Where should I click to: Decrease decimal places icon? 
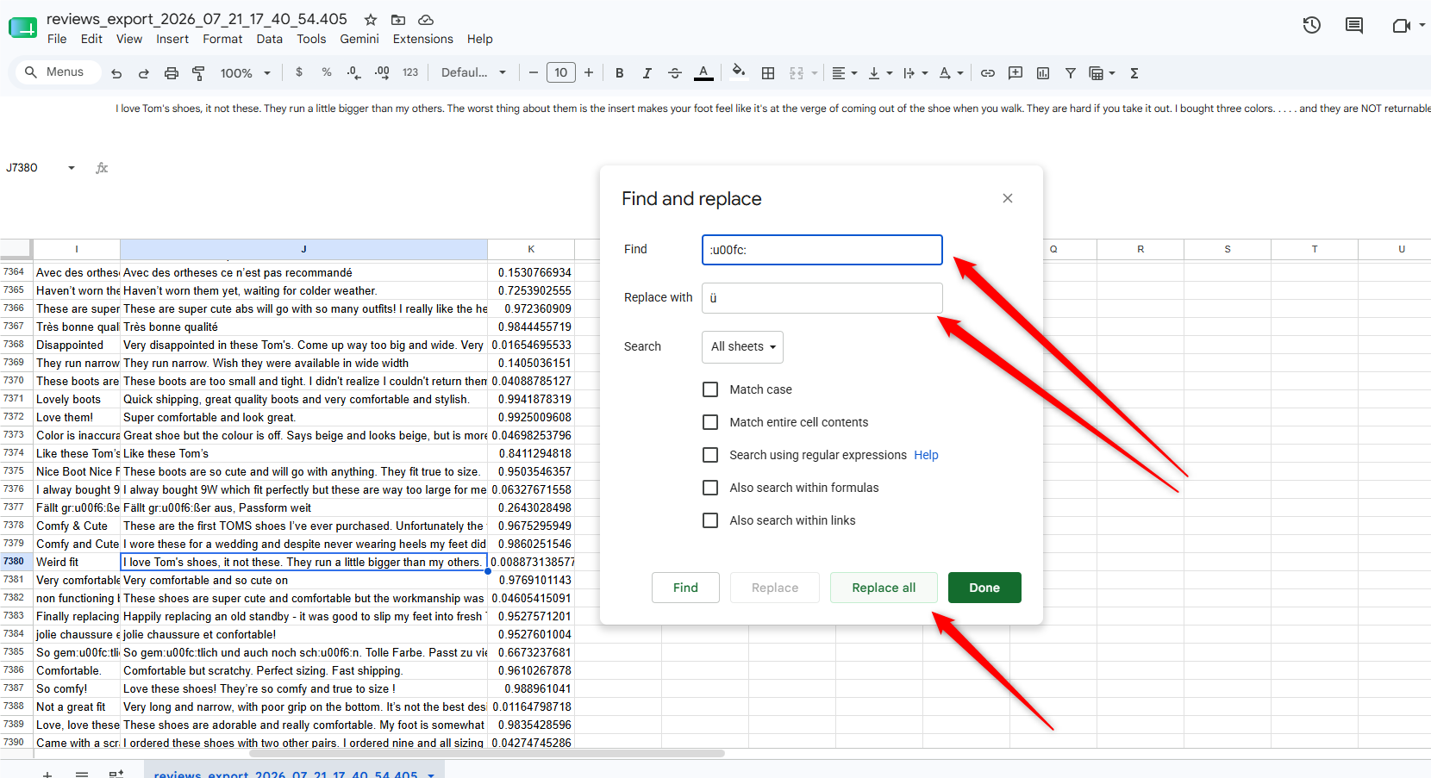354,72
